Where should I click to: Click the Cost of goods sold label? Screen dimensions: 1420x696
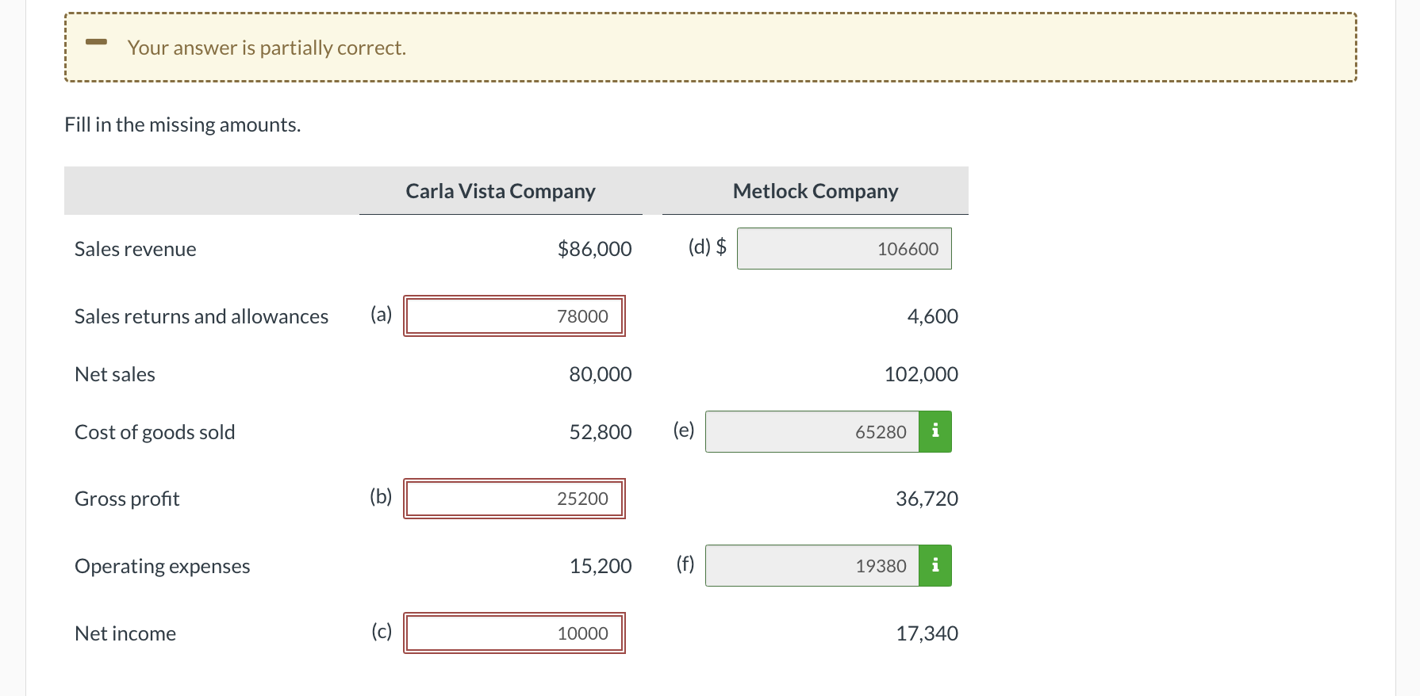tap(155, 432)
